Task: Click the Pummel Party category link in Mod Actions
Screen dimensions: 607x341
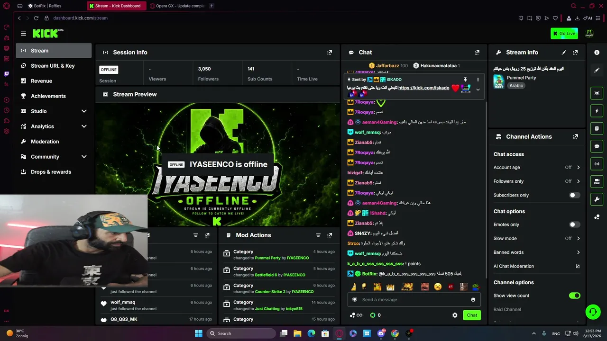Action: 268,258
